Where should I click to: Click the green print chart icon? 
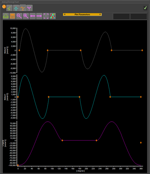[x=6, y=16]
